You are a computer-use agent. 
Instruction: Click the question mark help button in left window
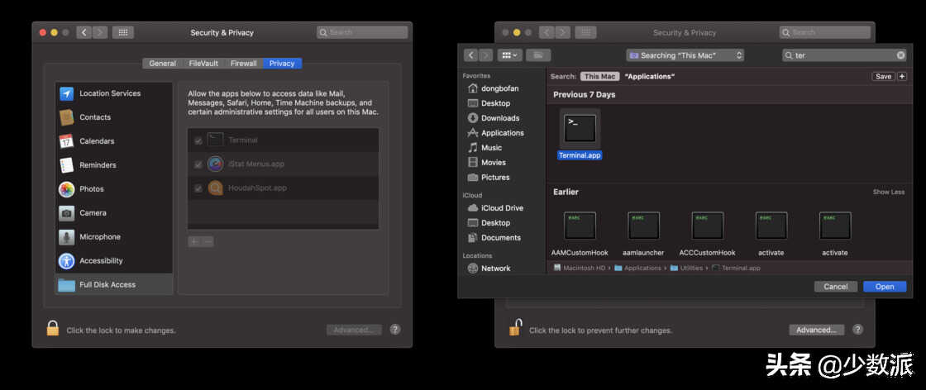395,329
